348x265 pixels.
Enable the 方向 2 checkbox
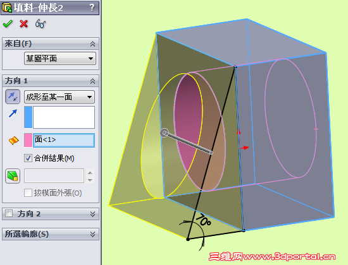pos(9,213)
